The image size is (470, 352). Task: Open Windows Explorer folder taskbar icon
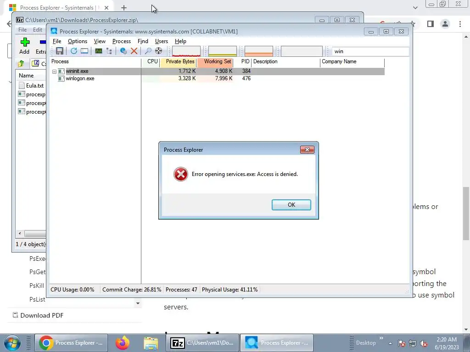pyautogui.click(x=151, y=343)
